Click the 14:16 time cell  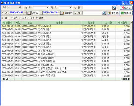pyautogui.click(x=18, y=36)
